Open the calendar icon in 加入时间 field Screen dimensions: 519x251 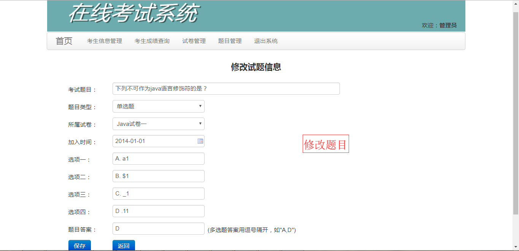pos(200,141)
